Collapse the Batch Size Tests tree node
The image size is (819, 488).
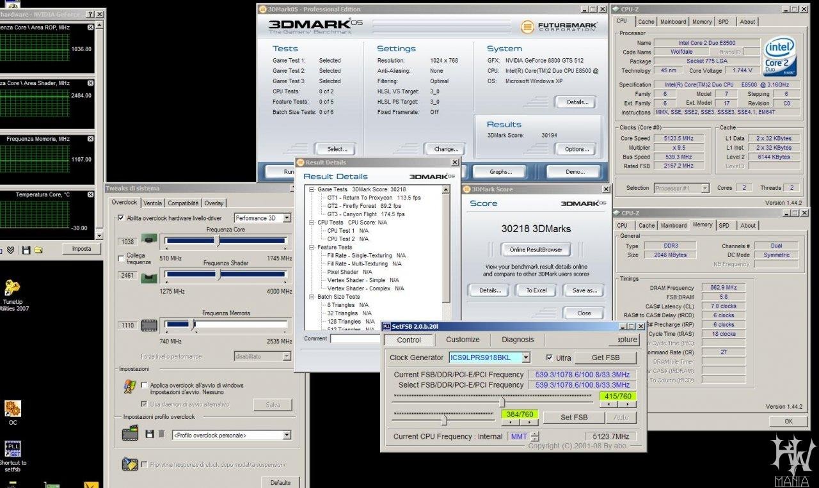(x=312, y=297)
